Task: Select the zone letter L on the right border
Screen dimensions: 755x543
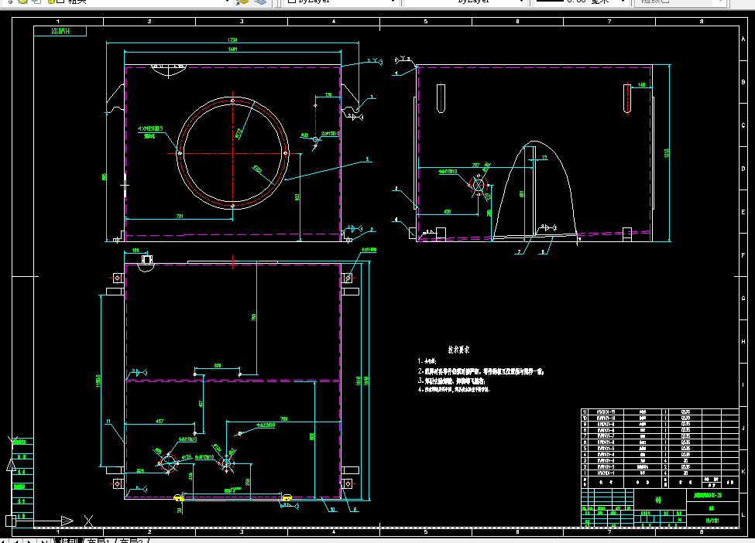Action: pos(743,515)
